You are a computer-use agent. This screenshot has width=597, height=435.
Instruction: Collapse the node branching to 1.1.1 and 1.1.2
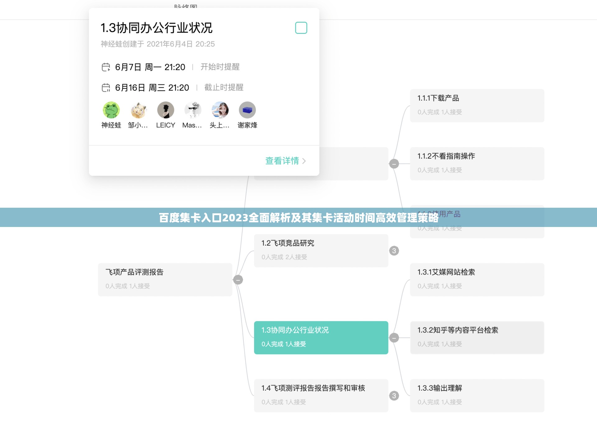[x=394, y=164]
